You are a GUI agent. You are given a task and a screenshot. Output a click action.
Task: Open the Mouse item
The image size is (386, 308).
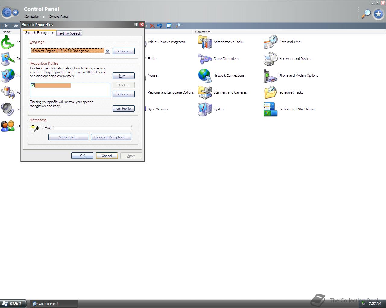pyautogui.click(x=153, y=76)
